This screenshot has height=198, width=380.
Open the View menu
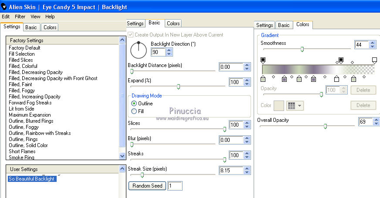pos(35,17)
